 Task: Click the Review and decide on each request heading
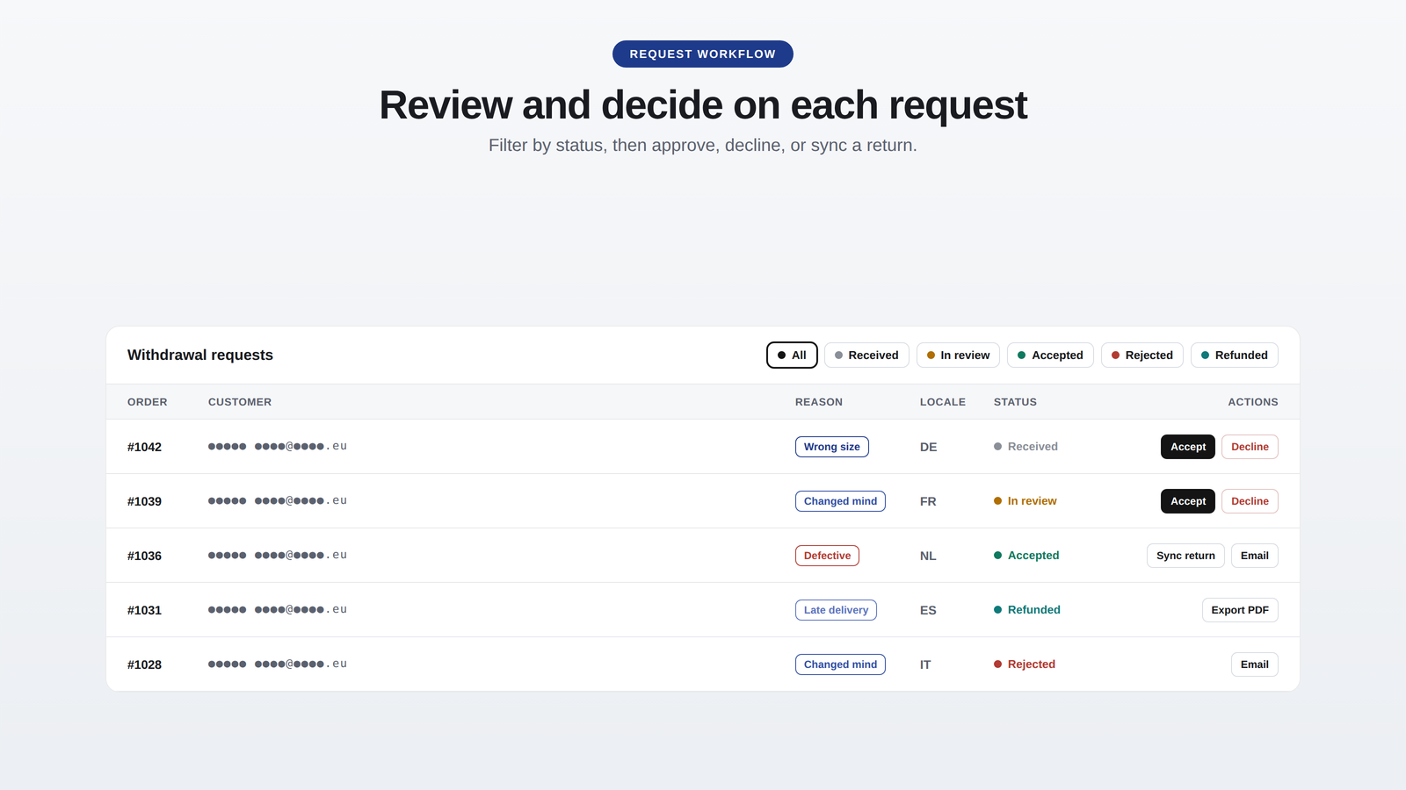703,105
